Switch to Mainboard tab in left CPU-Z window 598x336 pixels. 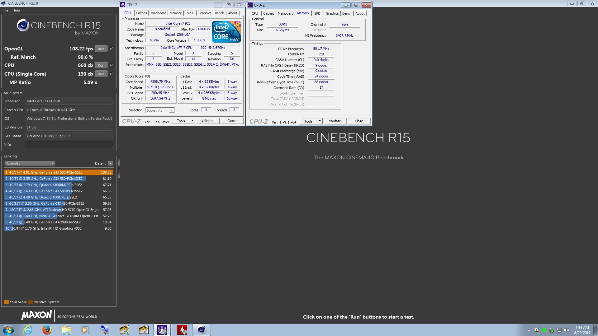pos(158,13)
